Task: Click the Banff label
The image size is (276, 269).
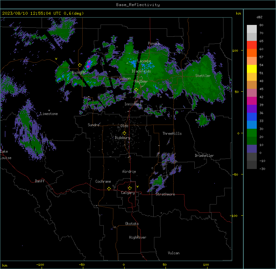Action: point(40,181)
